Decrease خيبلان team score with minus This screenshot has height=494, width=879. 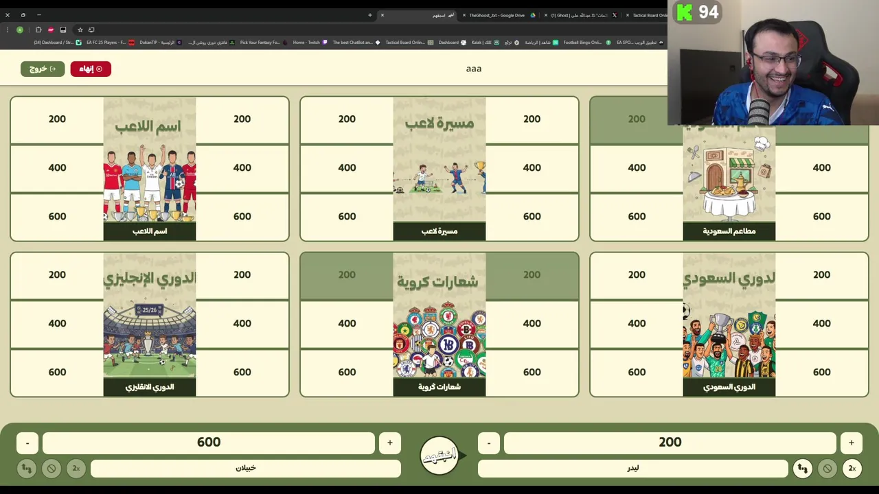pos(27,443)
